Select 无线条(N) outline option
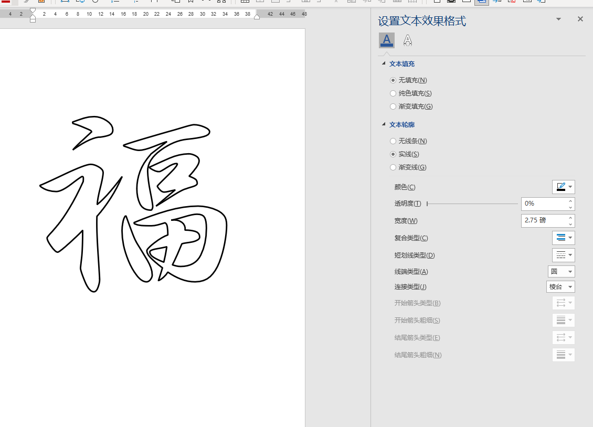 pyautogui.click(x=393, y=141)
